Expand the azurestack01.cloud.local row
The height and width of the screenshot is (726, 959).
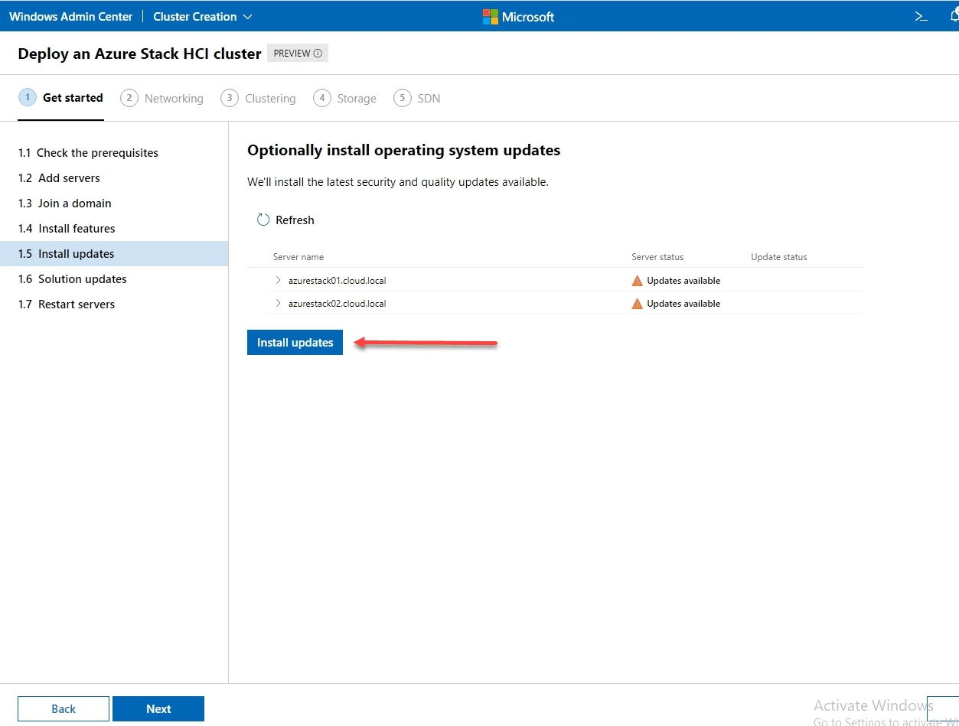coord(278,281)
